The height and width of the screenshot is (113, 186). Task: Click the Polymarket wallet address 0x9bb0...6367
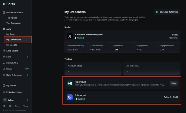click(x=171, y=97)
